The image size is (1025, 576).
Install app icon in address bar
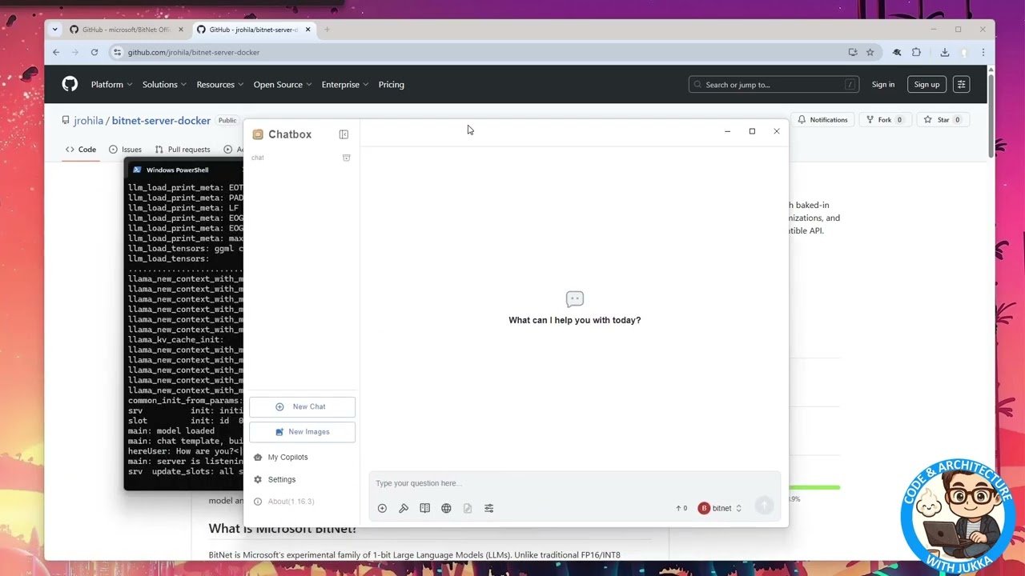pyautogui.click(x=853, y=52)
